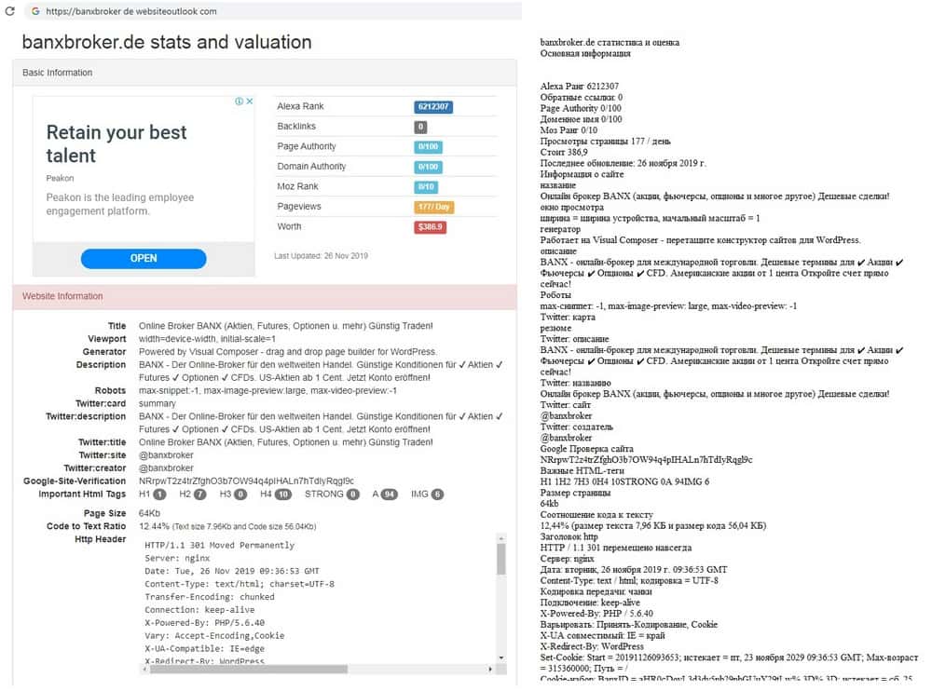The image size is (932, 691).
Task: Click the A tag count badge
Action: coord(389,495)
